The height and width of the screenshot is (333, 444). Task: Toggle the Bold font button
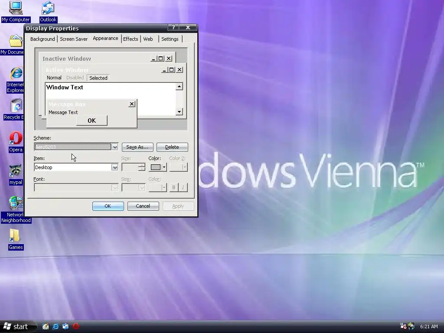(173, 187)
